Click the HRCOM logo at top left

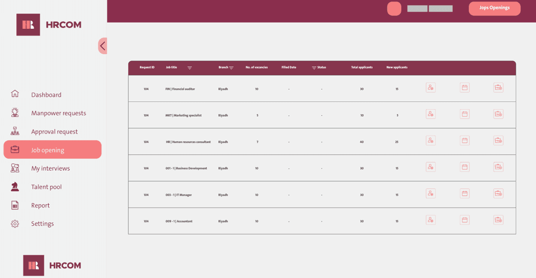pos(49,25)
